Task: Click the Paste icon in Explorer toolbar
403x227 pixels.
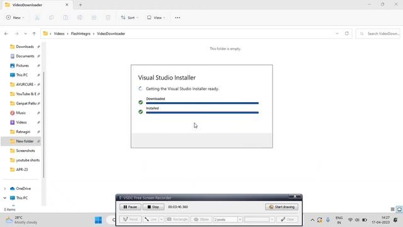Action: click(65, 18)
